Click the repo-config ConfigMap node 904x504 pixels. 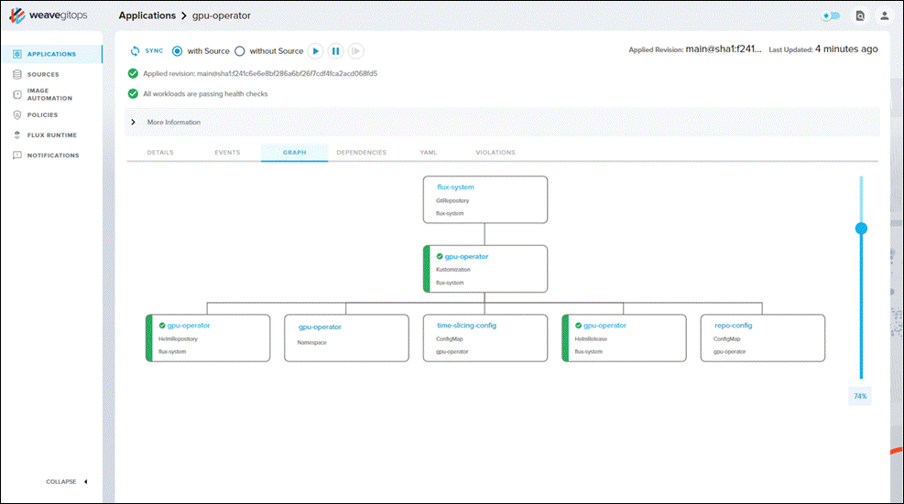tap(763, 338)
